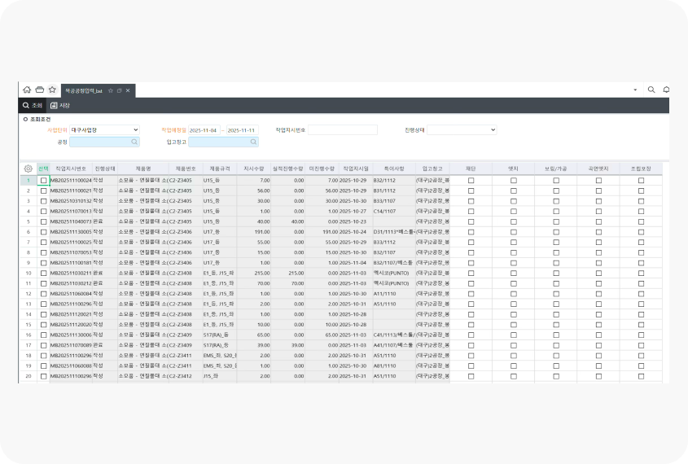
Task: Go to the home icon
Action: [x=27, y=90]
